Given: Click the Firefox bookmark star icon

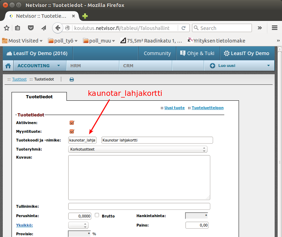Looking at the screenshot, I should pyautogui.click(x=7, y=28).
